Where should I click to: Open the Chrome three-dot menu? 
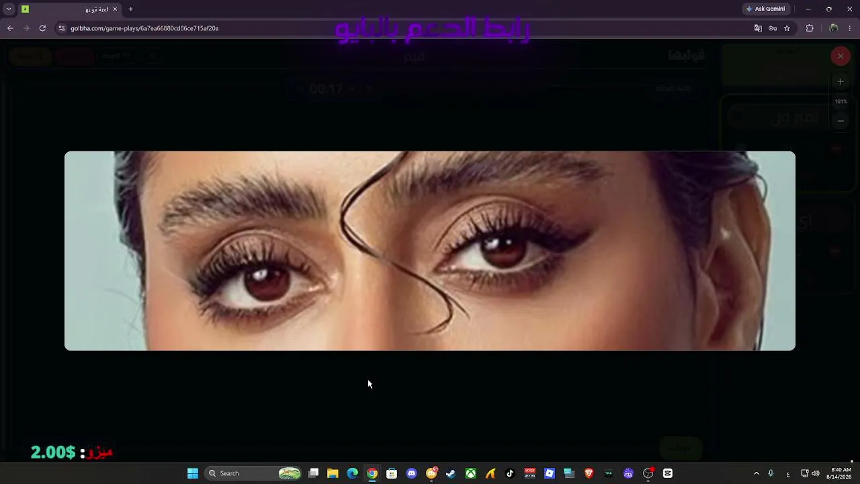850,28
